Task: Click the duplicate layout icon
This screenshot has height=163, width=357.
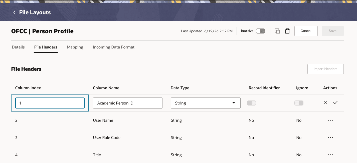Action: pos(277,31)
